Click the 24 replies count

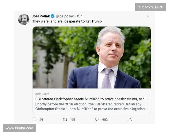coord(41,120)
